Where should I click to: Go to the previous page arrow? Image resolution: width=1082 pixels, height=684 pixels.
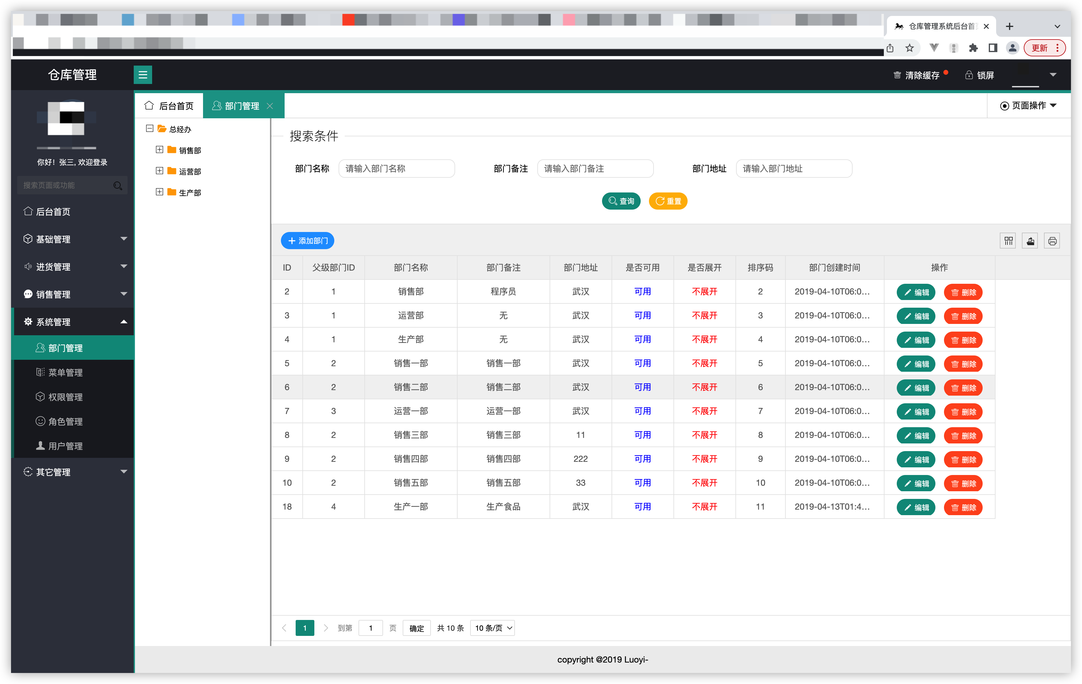click(x=284, y=628)
